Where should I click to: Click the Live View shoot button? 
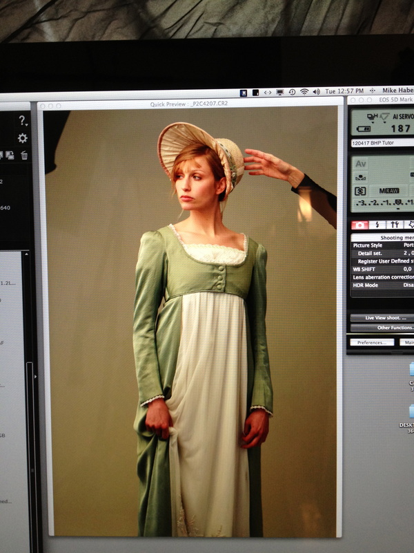[x=382, y=318]
